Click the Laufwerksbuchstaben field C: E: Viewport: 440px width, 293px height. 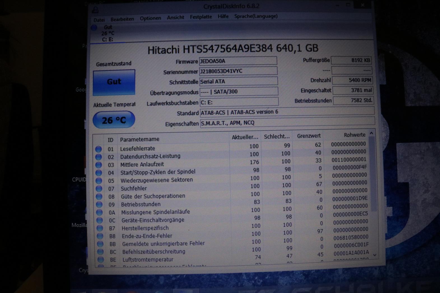(239, 102)
